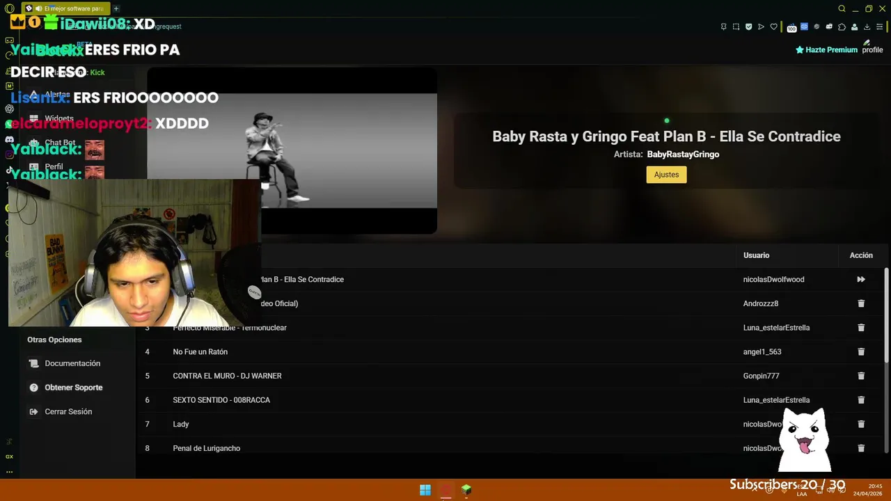Open the browser search magnifier icon
Screen dimensions: 891x501
(x=842, y=8)
